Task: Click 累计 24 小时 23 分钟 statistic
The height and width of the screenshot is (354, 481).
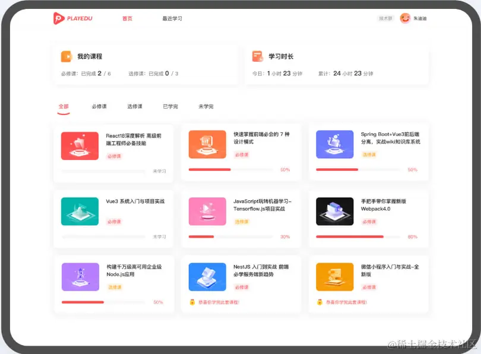Action: [346, 74]
